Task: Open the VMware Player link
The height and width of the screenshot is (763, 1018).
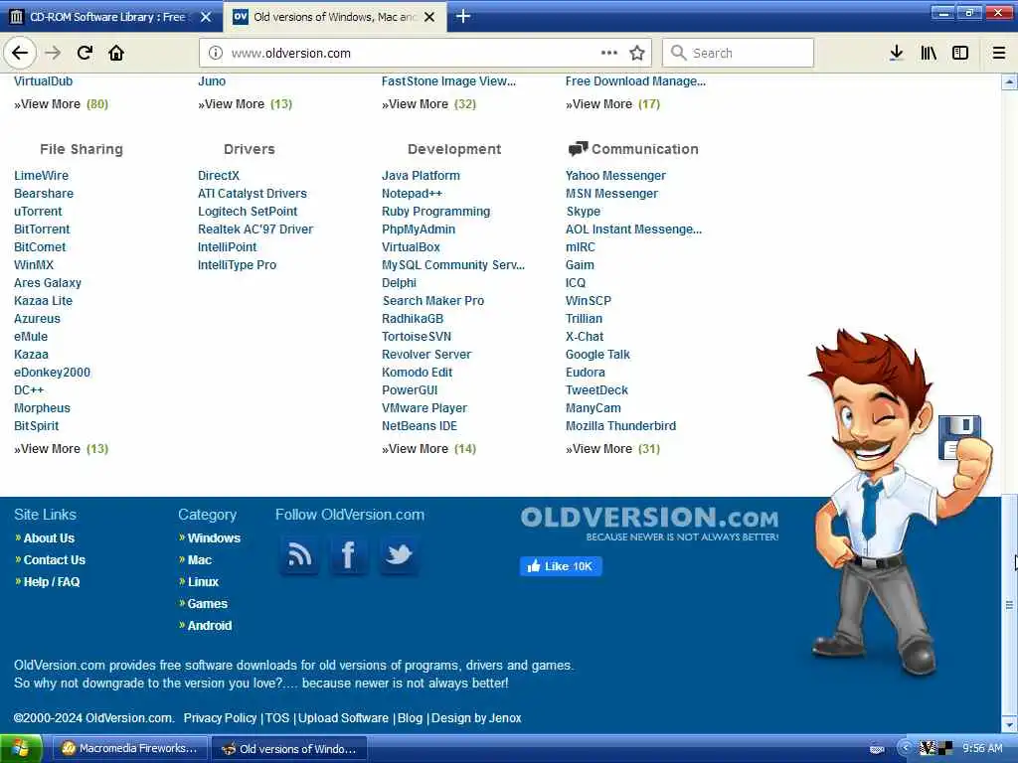Action: tap(424, 408)
